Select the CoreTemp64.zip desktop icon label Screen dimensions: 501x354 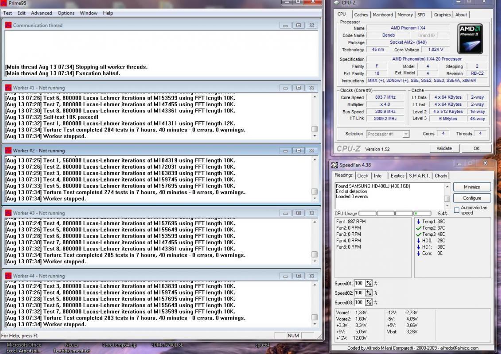(x=119, y=345)
